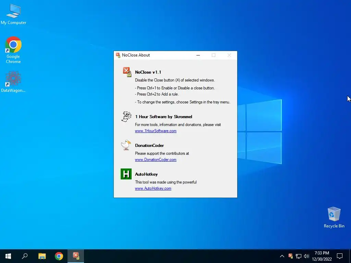The height and width of the screenshot is (263, 351).
Task: Click the NoClose v1.1 heading
Action: pos(148,72)
